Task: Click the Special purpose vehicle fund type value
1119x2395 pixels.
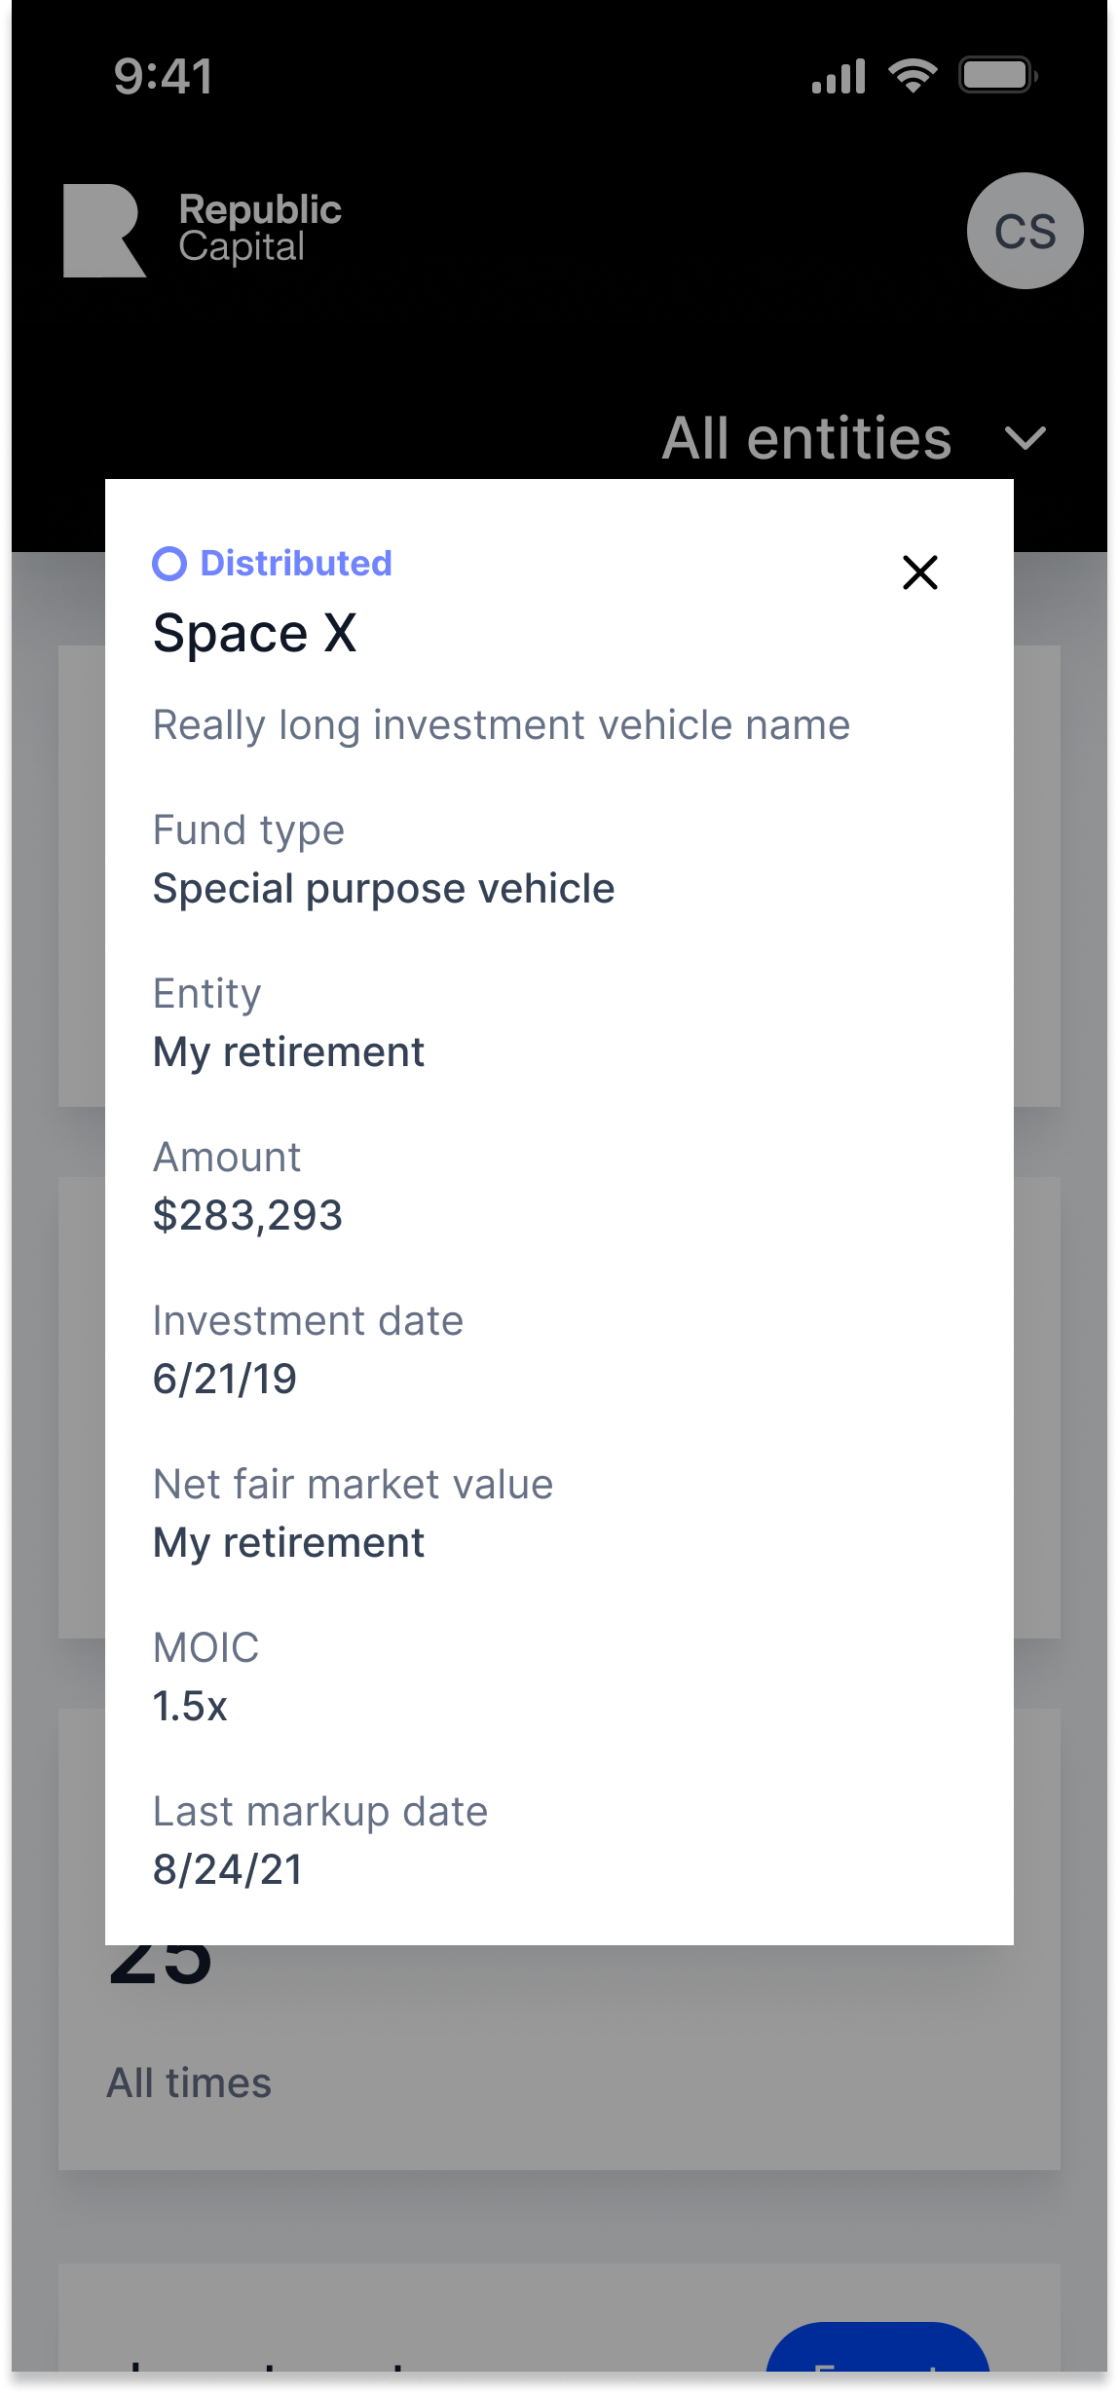Action: [x=384, y=889]
